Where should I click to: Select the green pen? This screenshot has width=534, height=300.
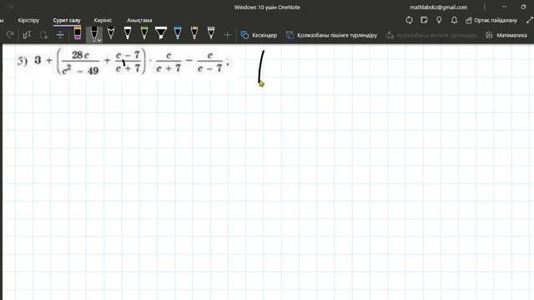pos(144,33)
